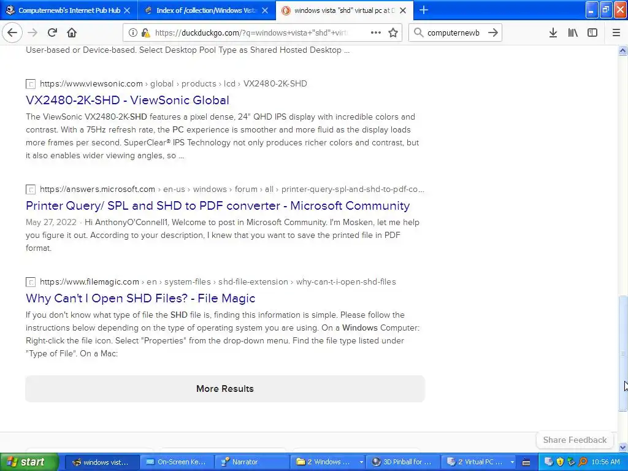Open a new browser tab

coord(424,10)
